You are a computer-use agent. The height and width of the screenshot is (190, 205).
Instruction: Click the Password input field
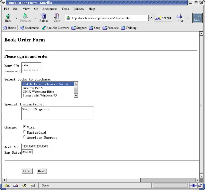click(x=31, y=70)
